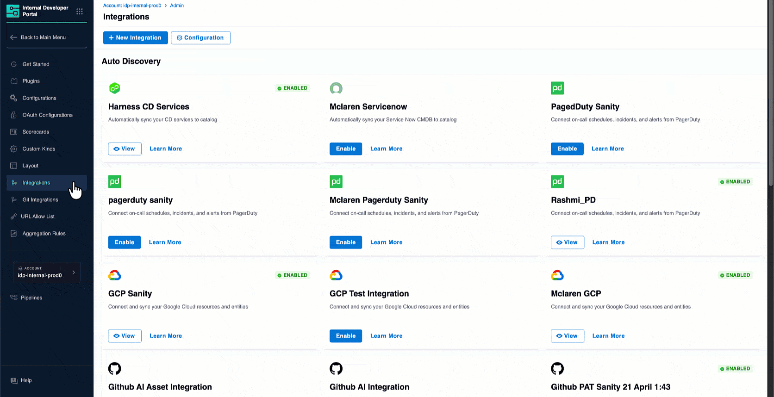The image size is (774, 397).
Task: Click the Layout sidebar icon
Action: coord(14,166)
